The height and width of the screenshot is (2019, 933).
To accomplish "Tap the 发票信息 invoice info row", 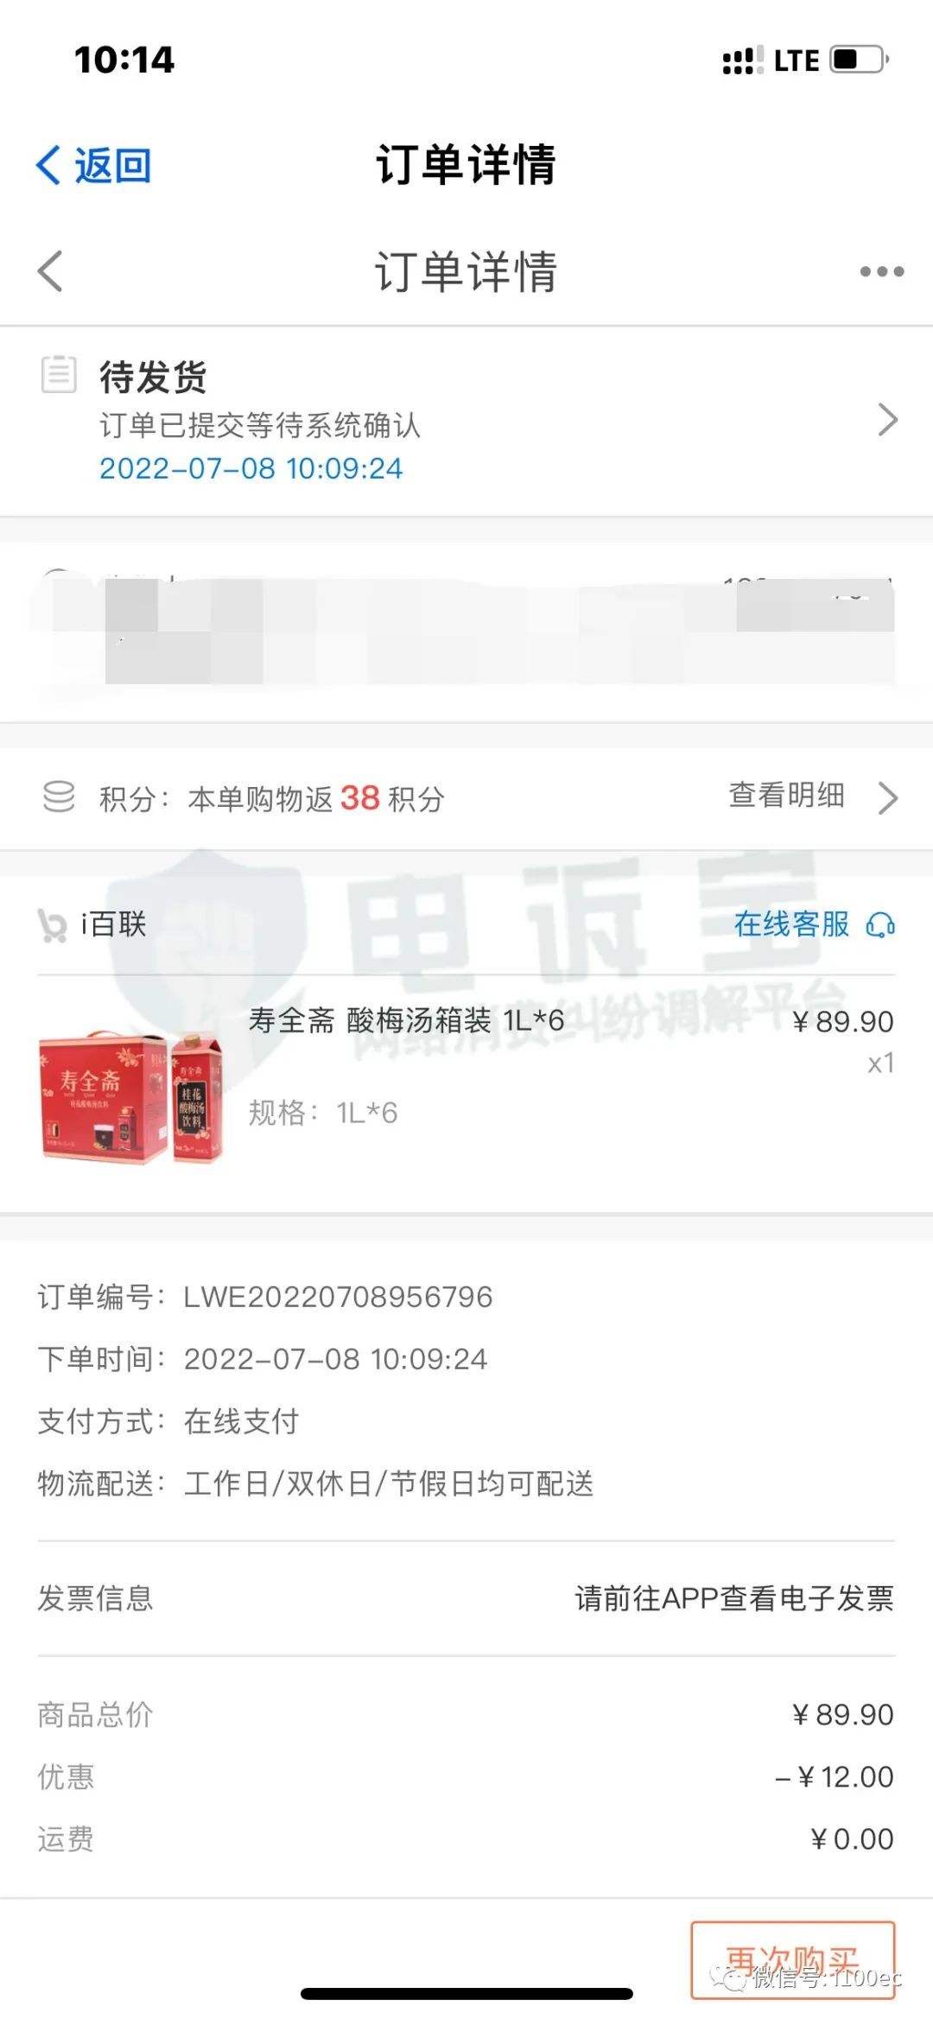I will [x=466, y=1598].
